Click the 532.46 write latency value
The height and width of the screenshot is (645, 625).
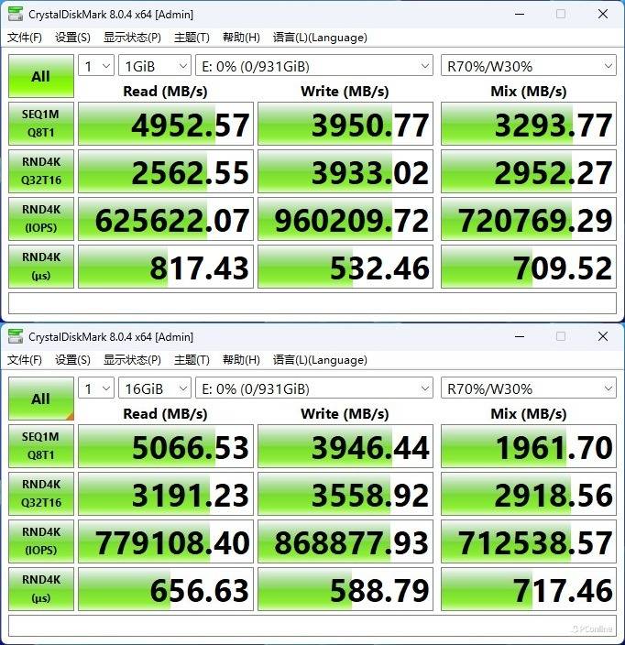[x=345, y=267]
